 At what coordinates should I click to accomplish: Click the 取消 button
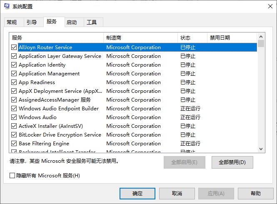(x=177, y=194)
